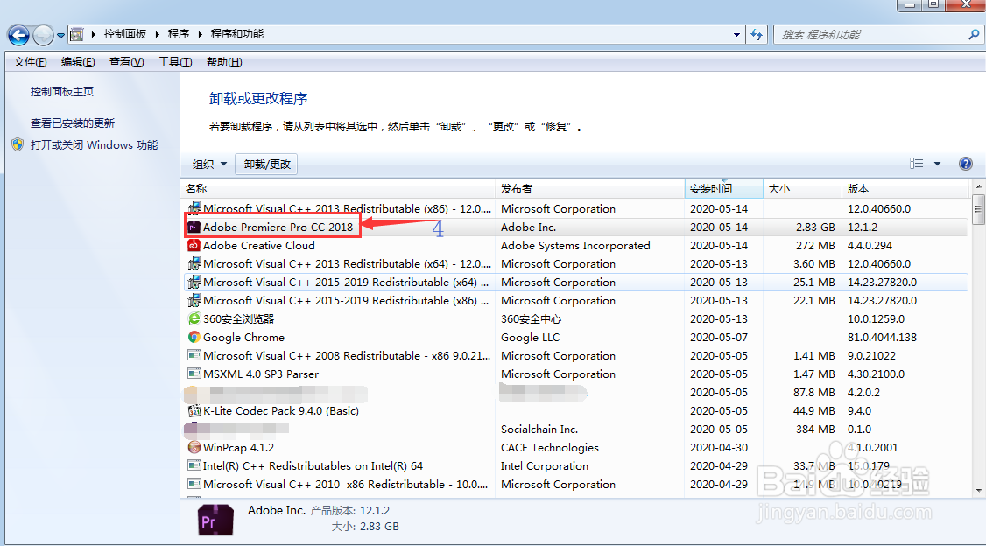Click 控制面板 breadcrumb in address bar
986x546 pixels.
[125, 34]
